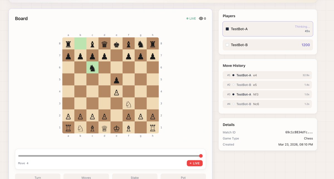Click the Match ID value 69c1c8834dfc...
Screen dimensions: 334x179
pyautogui.click(x=299, y=132)
